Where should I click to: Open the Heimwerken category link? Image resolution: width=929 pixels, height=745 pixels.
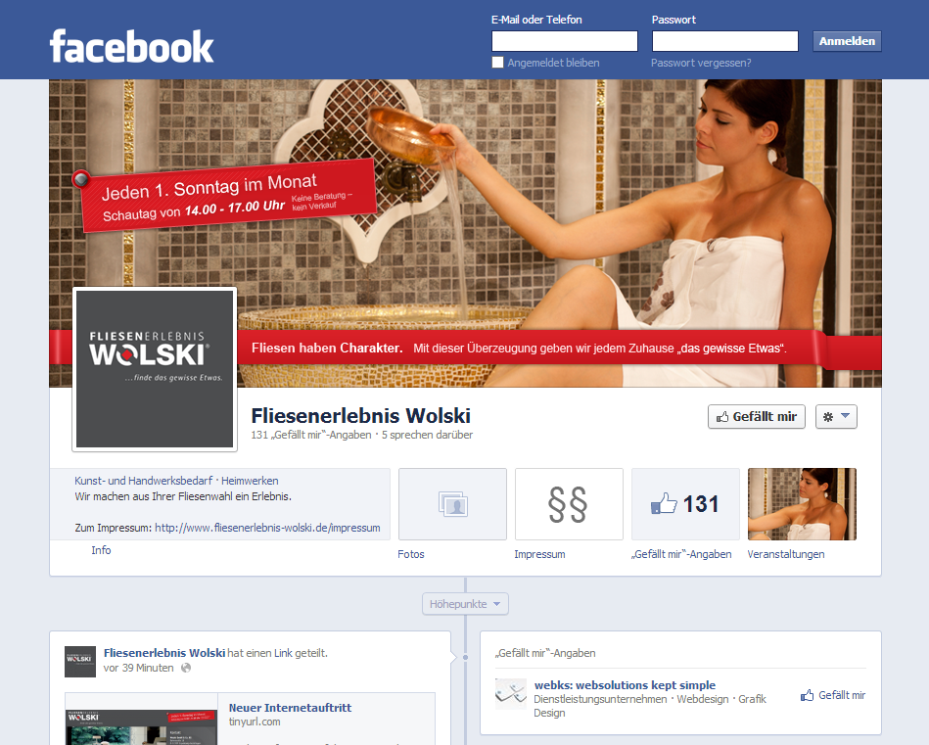[x=250, y=481]
